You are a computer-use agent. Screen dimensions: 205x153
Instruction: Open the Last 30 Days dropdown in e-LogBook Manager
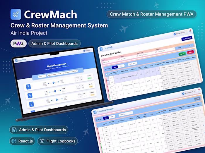point(126,114)
